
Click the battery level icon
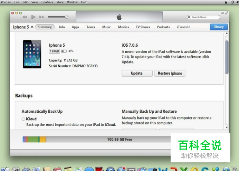tap(64, 51)
